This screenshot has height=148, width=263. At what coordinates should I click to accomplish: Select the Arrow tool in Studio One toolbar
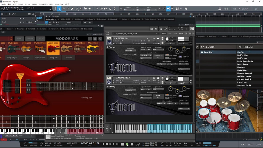59,9
